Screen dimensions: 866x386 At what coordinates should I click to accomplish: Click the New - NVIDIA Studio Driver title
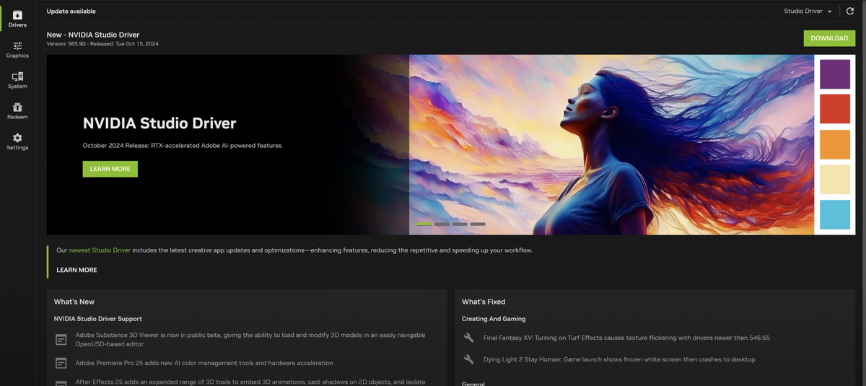pyautogui.click(x=93, y=35)
